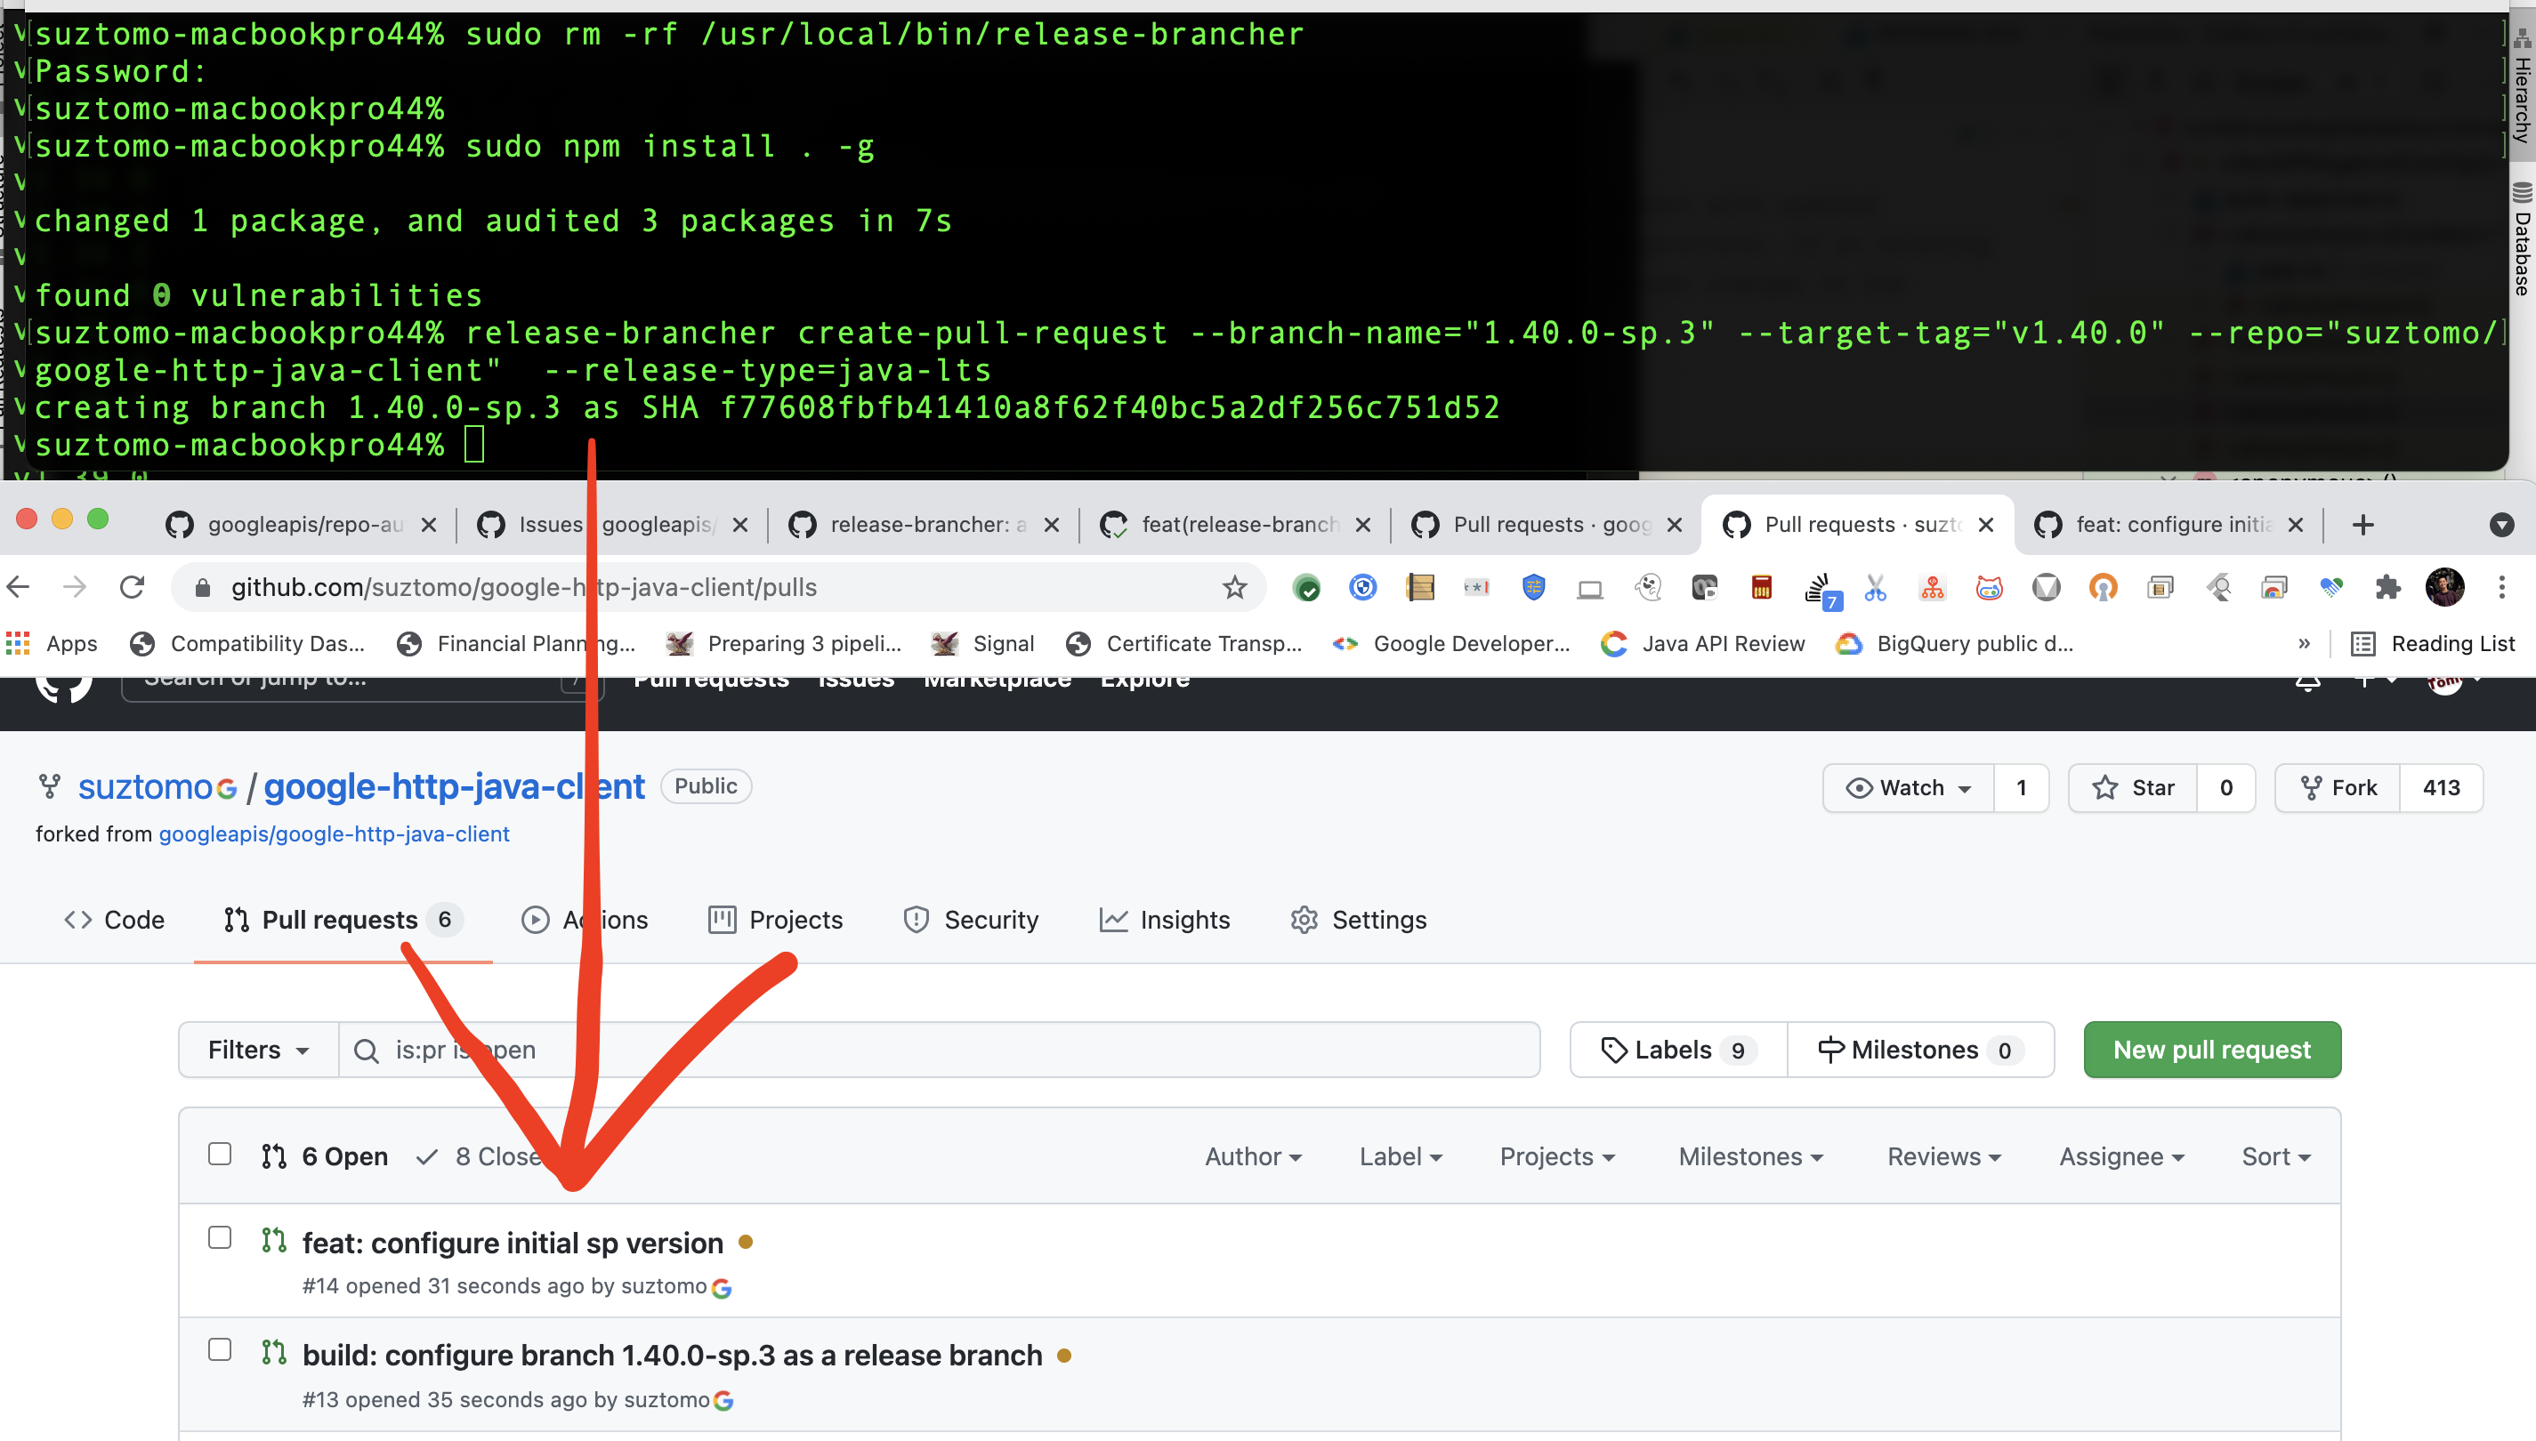Open repository Settings gear icon
The height and width of the screenshot is (1441, 2536).
tap(1304, 920)
